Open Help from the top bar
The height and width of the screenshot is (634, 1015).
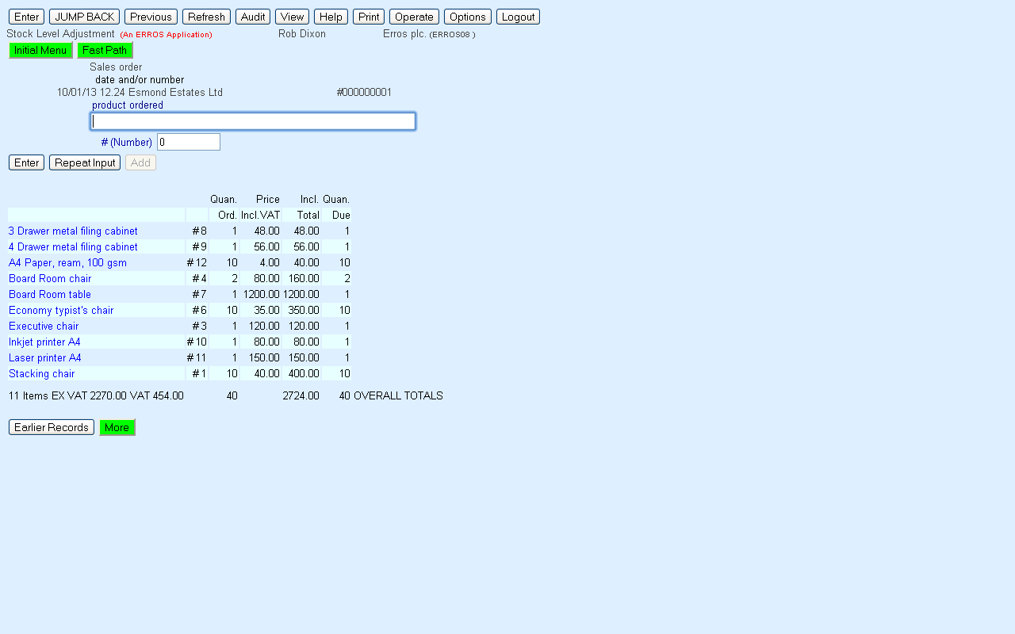click(x=331, y=17)
